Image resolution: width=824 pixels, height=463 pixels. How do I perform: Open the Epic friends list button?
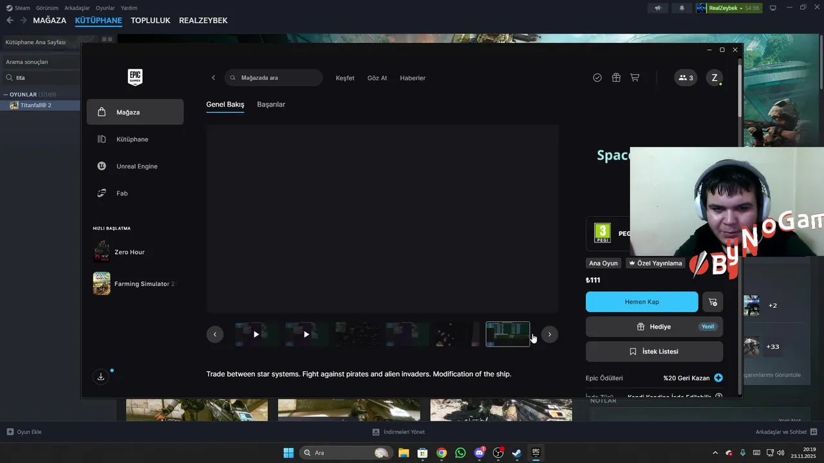pyautogui.click(x=686, y=78)
